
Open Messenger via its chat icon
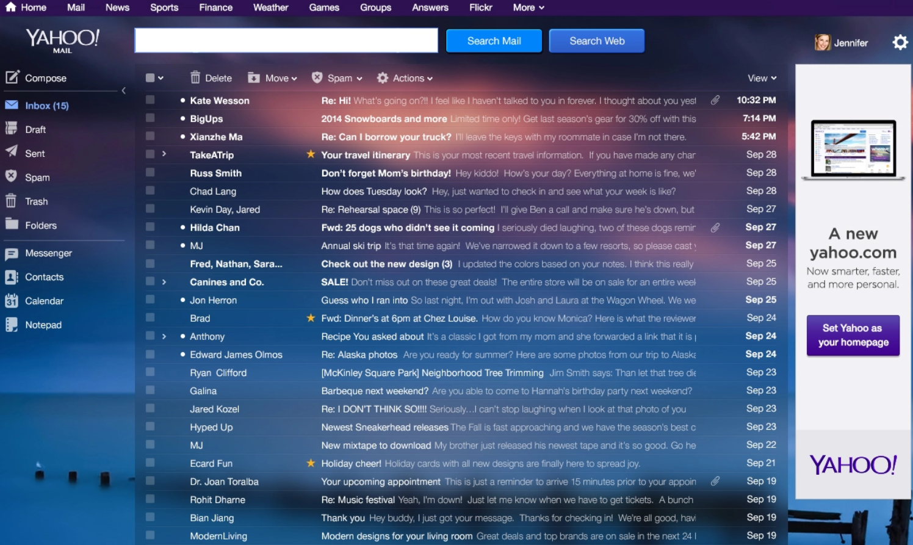(x=12, y=253)
